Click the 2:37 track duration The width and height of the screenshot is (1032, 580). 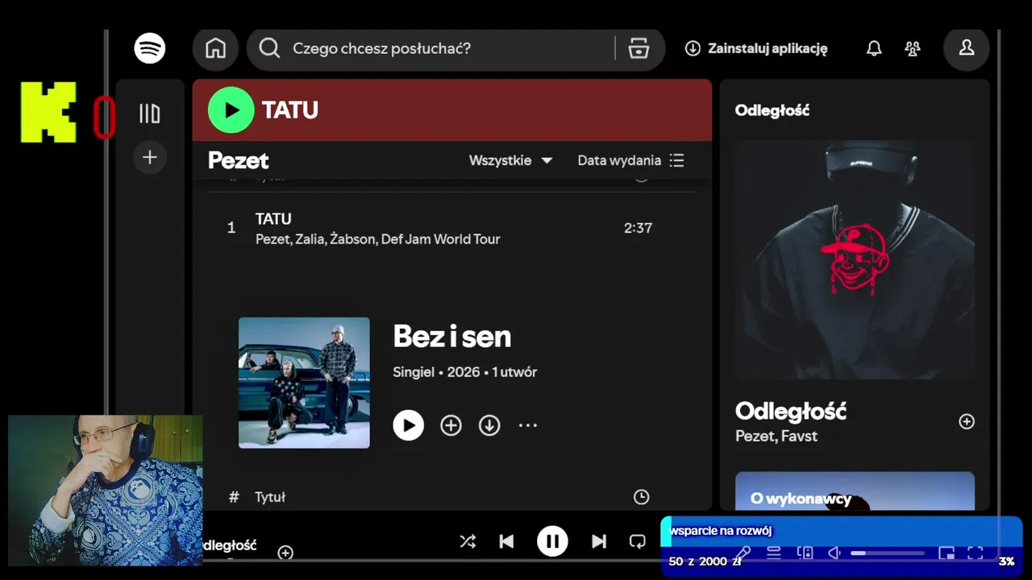point(638,228)
